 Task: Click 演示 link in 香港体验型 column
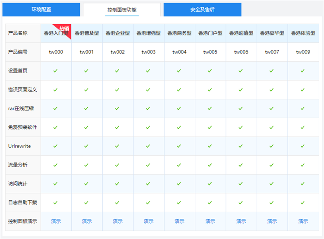303,221
